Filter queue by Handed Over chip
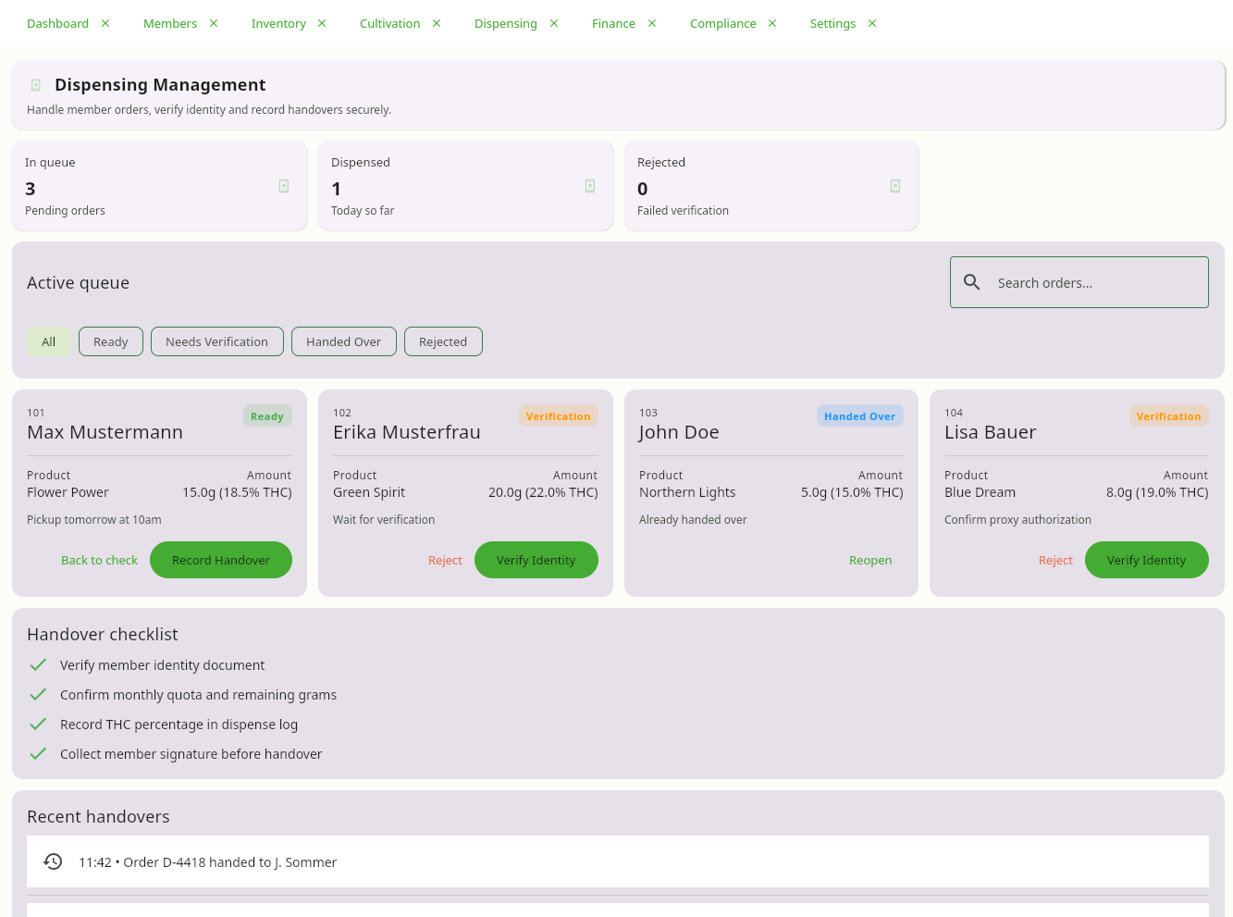The height and width of the screenshot is (917, 1233). [x=343, y=341]
